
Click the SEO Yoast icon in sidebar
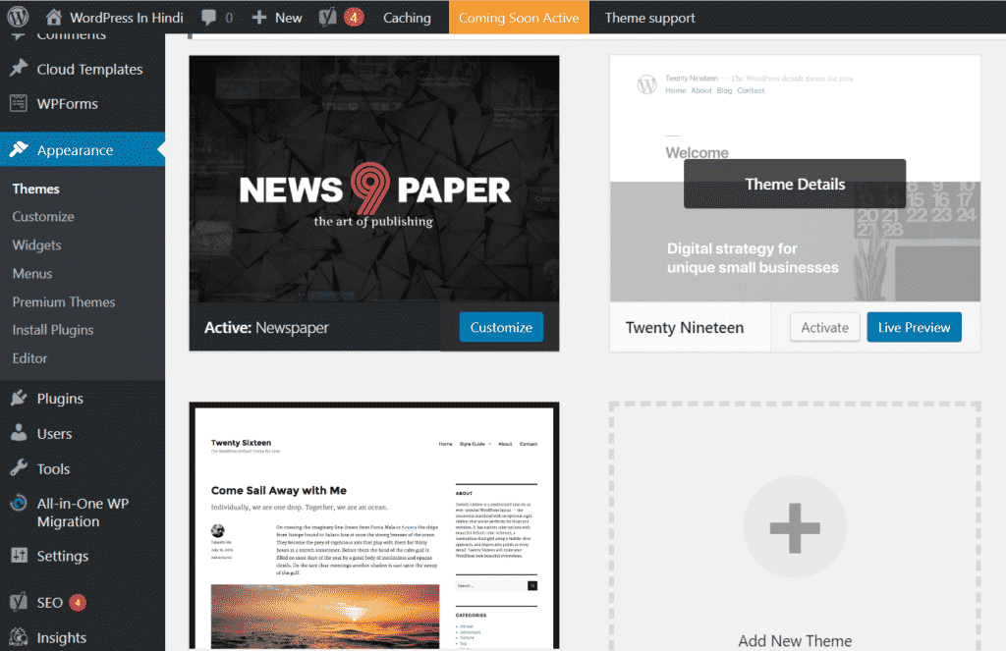[x=19, y=602]
